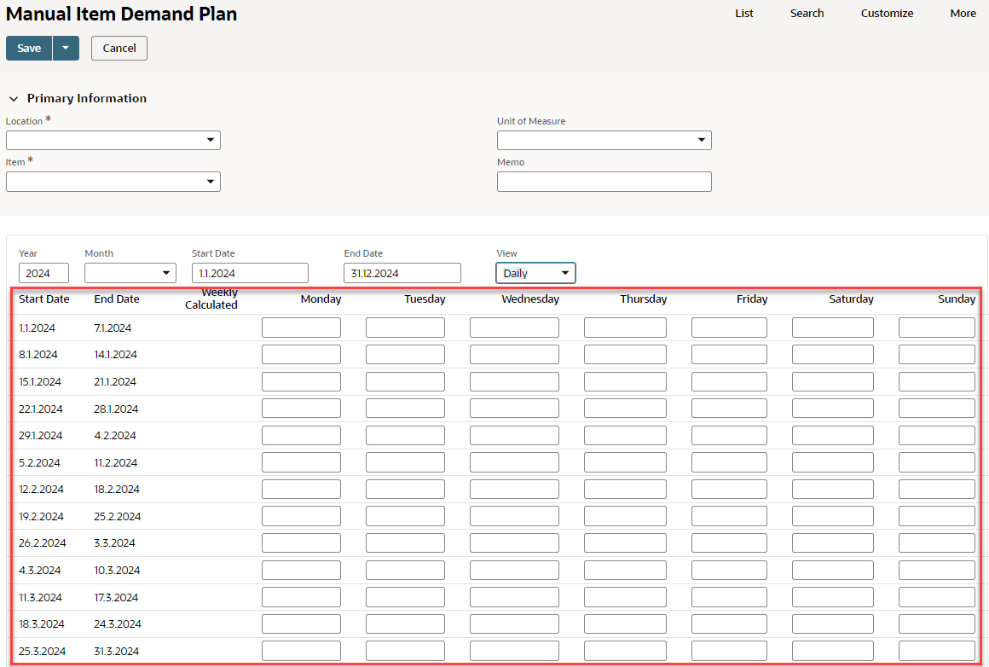Click Friday field for week 26.2.2024
This screenshot has width=989, height=667.
tap(729, 543)
